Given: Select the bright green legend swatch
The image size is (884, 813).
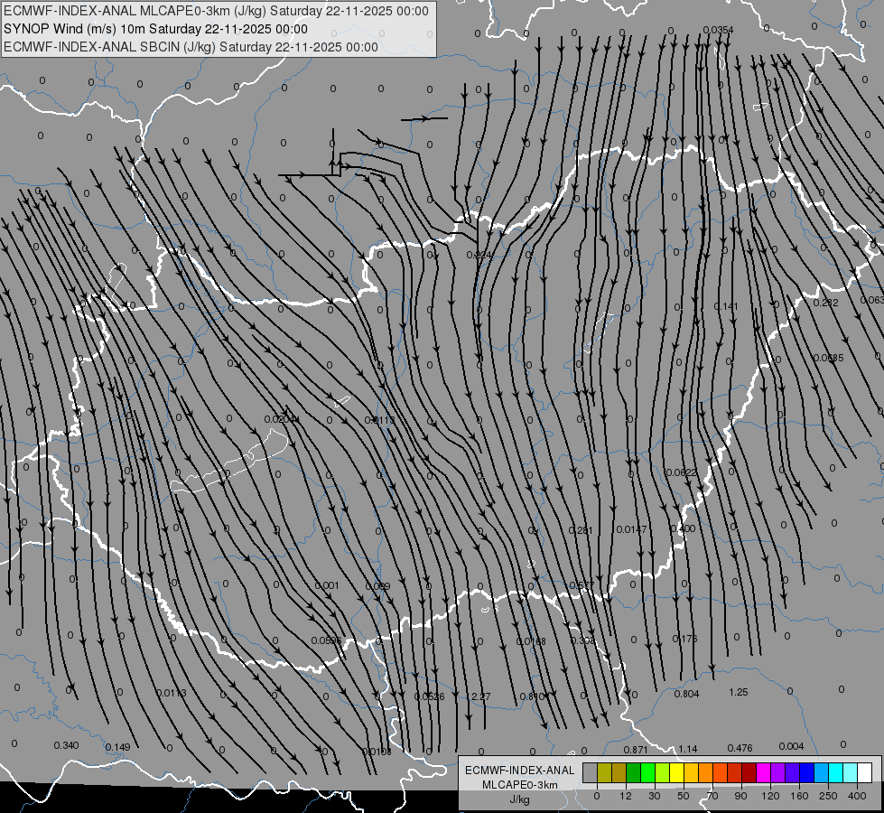Looking at the screenshot, I should (x=648, y=772).
